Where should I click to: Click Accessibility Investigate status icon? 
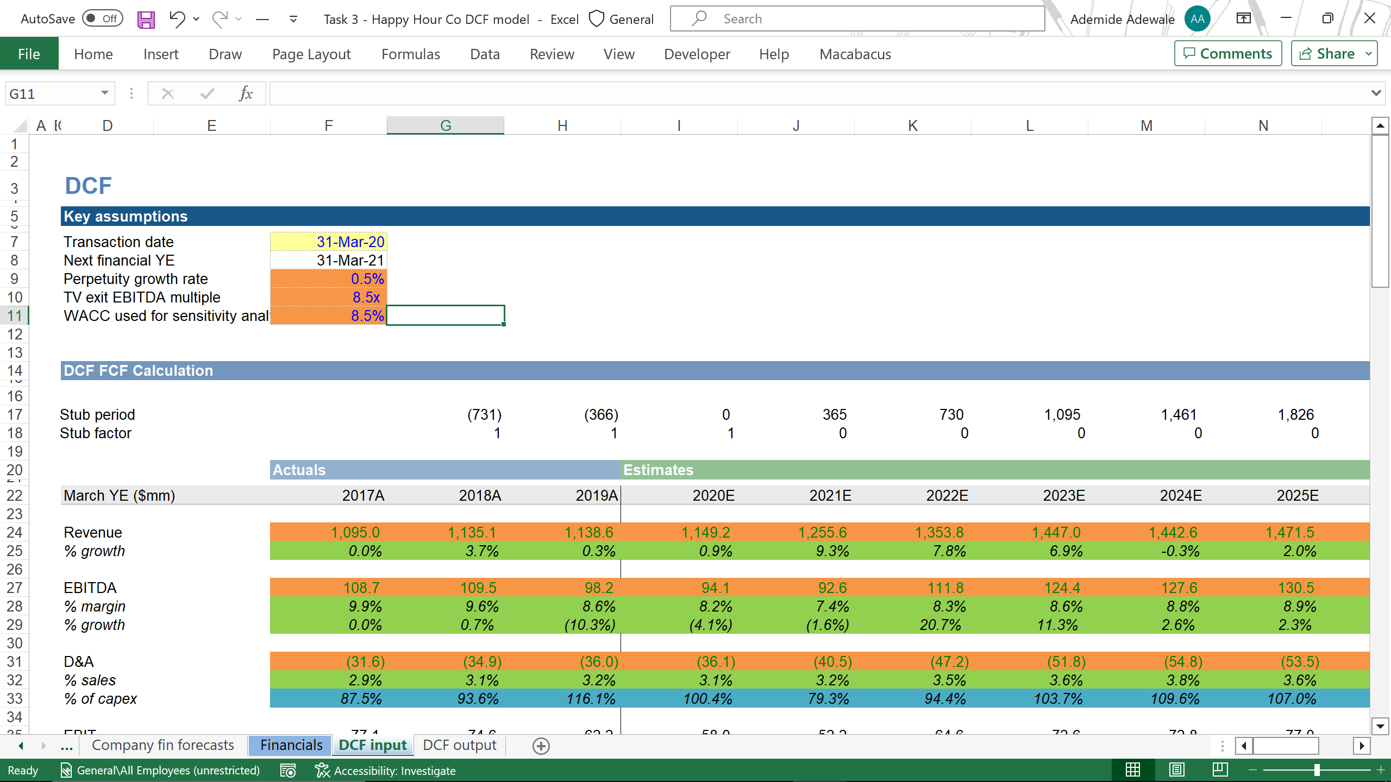tap(322, 770)
